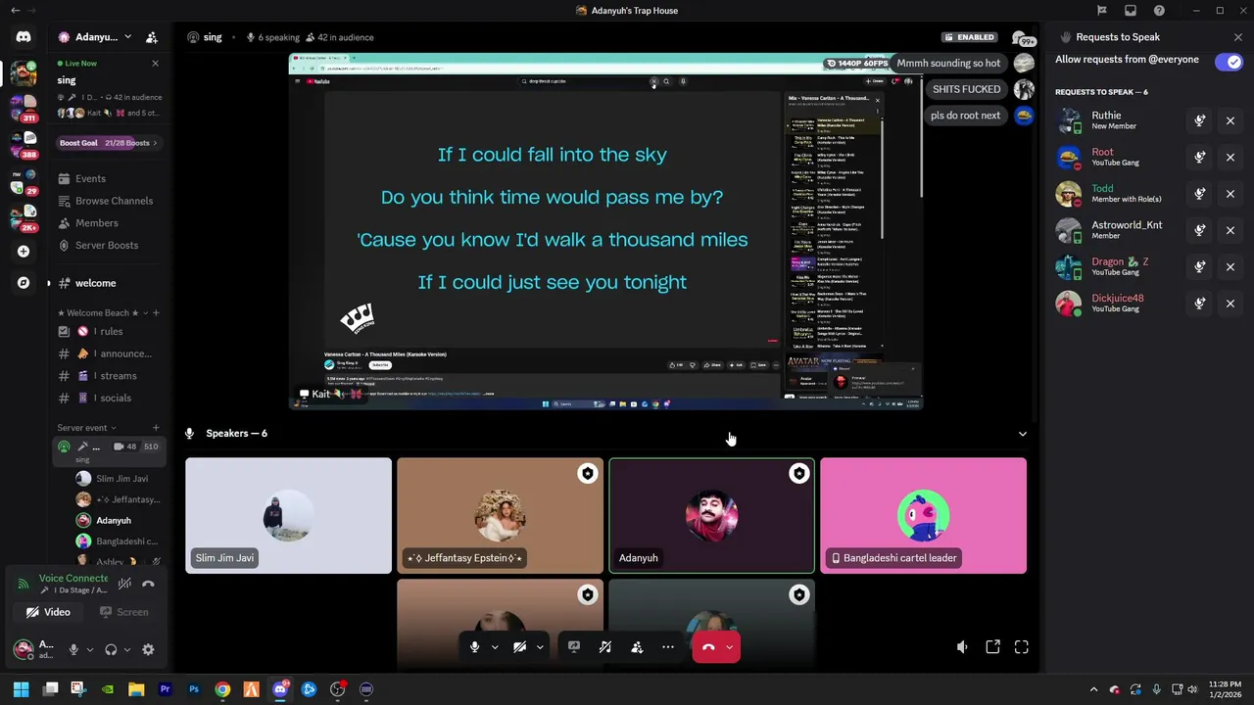Toggle noise suppression in Voice Connected panel
Image resolution: width=1254 pixels, height=705 pixels.
pyautogui.click(x=124, y=584)
